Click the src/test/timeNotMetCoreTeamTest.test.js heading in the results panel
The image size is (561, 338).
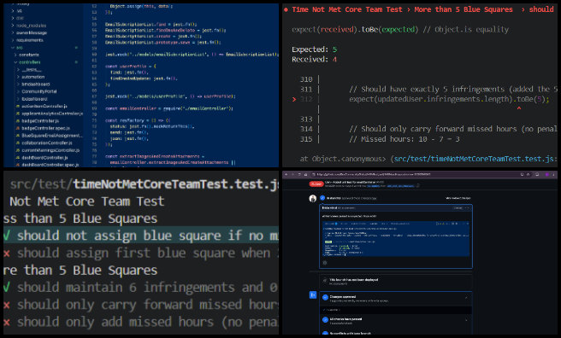145,184
